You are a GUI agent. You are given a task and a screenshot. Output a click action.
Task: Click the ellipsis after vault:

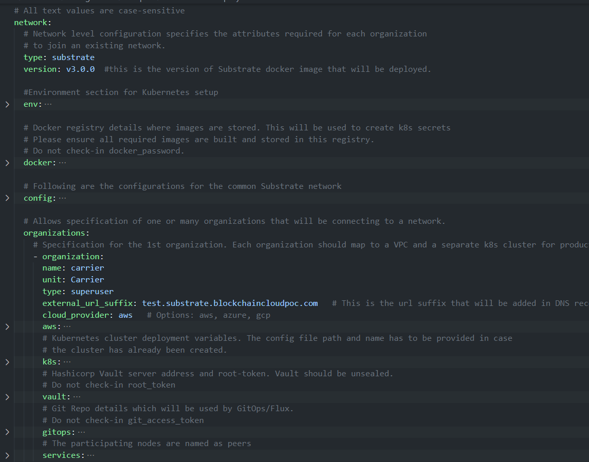click(77, 397)
